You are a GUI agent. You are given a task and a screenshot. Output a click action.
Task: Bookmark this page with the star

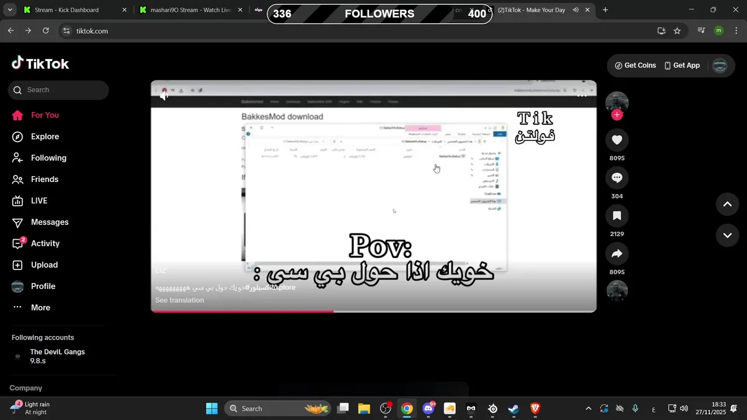click(677, 31)
